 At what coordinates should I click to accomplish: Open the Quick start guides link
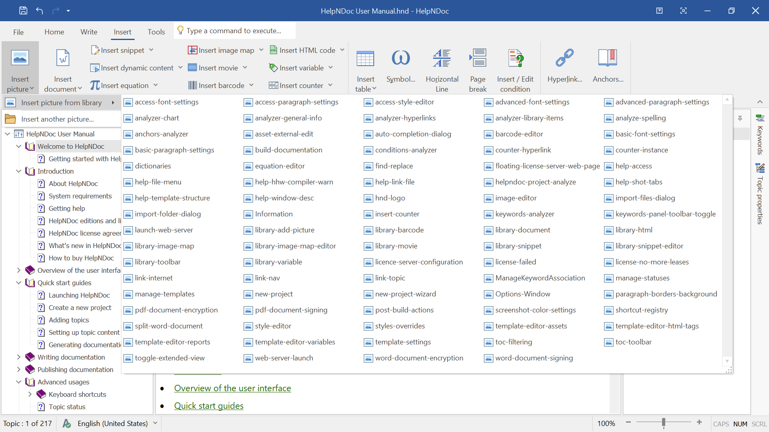pos(209,406)
